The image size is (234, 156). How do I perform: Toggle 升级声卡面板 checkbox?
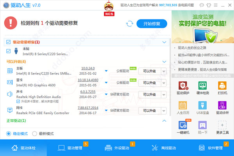[18, 101]
